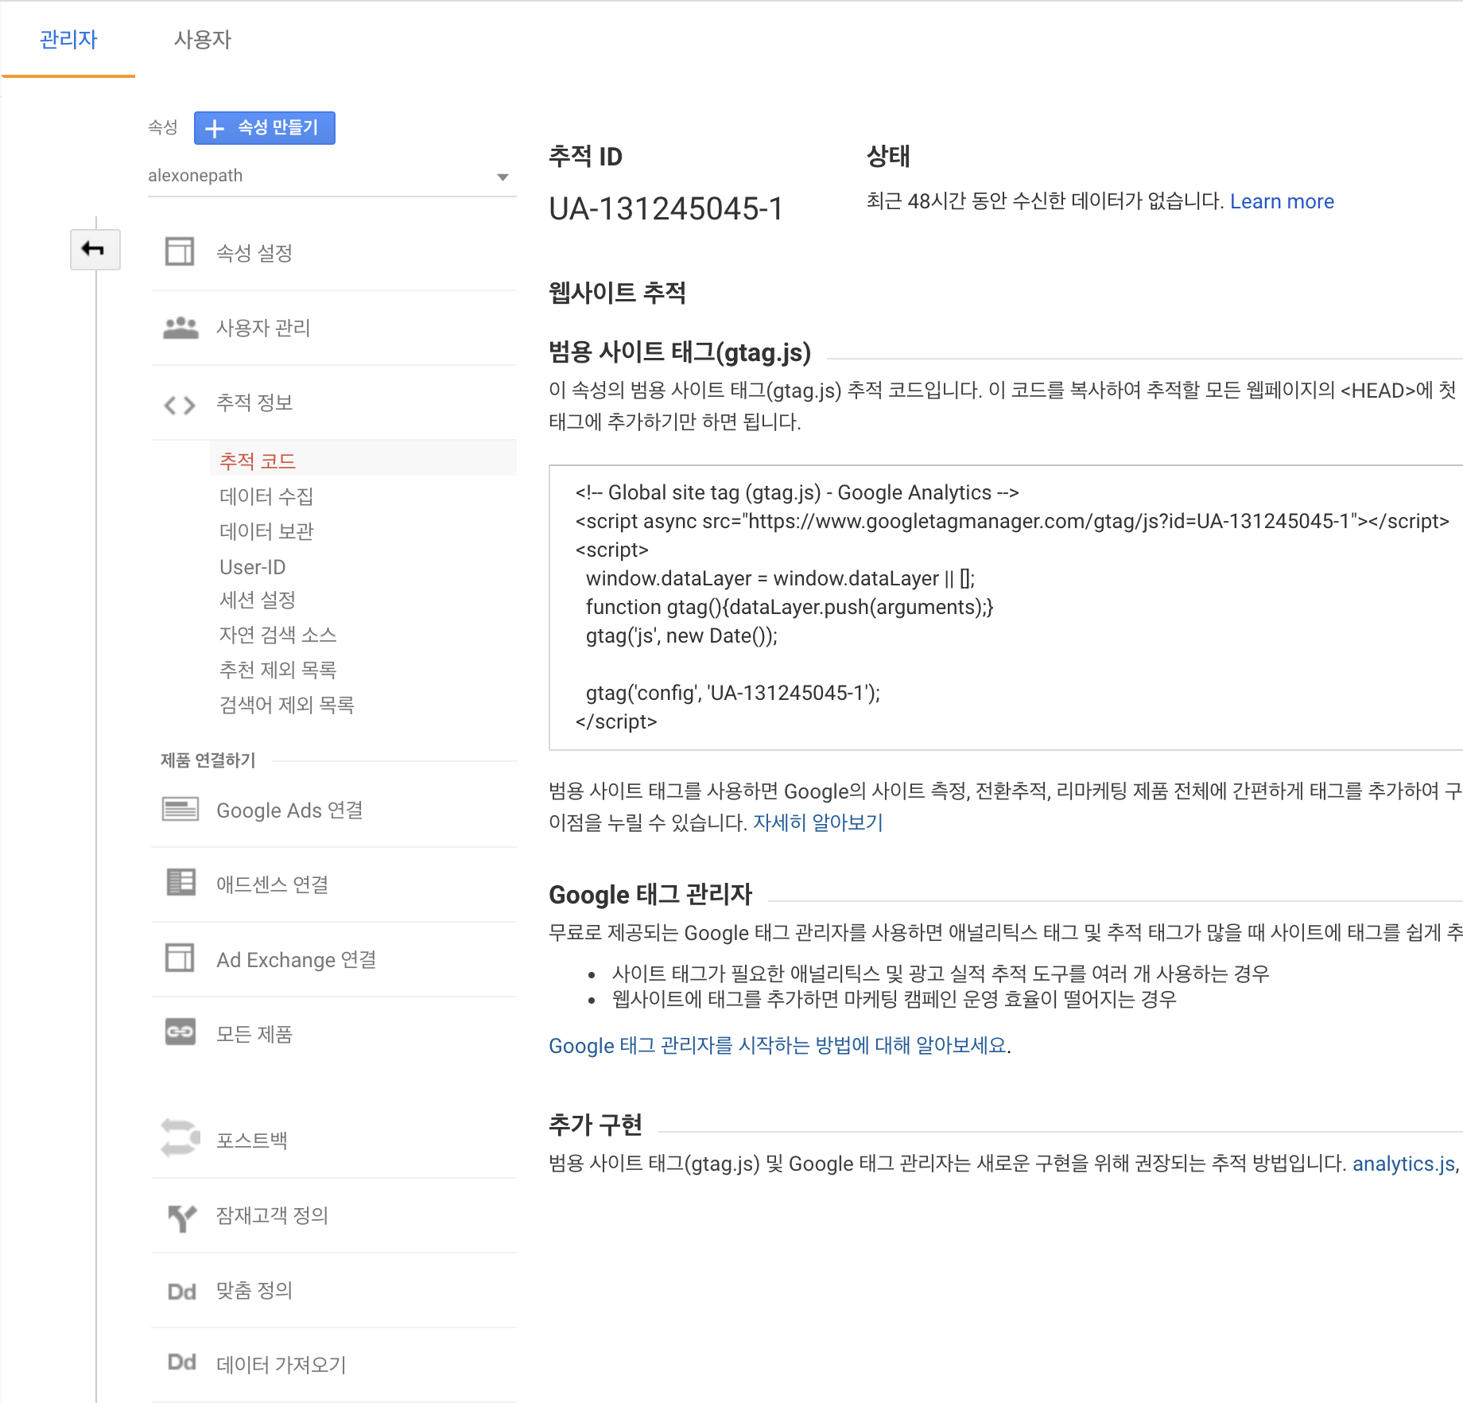Click the Google 태그 관리자 heading

pyautogui.click(x=650, y=894)
